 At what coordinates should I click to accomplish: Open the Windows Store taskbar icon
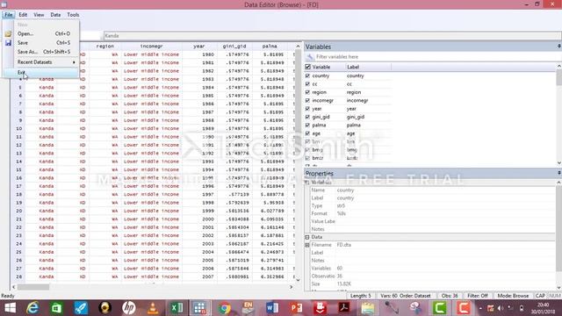pos(56,308)
